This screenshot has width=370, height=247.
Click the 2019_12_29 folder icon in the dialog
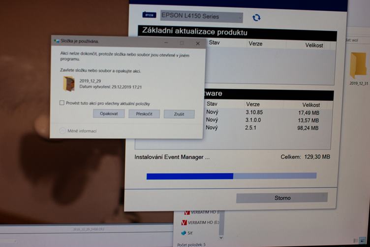pos(69,84)
